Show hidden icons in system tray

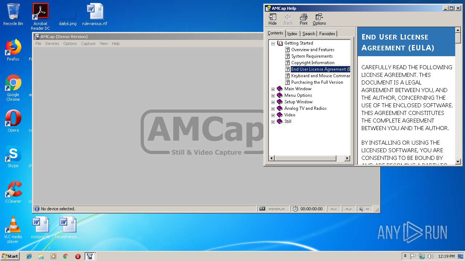(x=405, y=256)
